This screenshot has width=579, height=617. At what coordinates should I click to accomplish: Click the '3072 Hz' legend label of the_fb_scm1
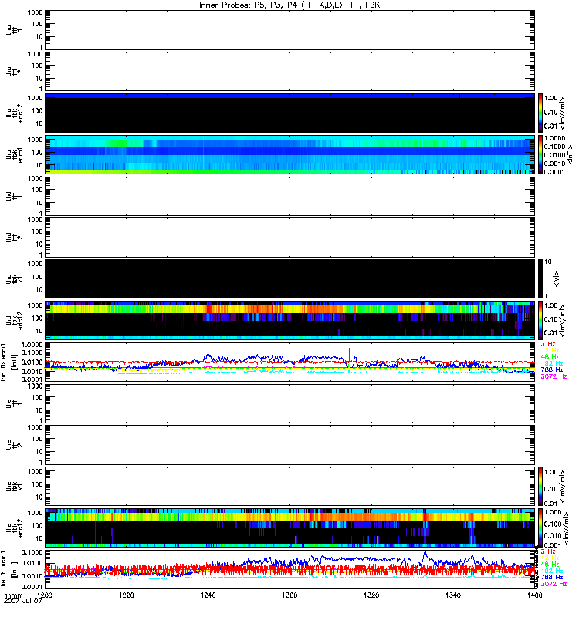(554, 584)
